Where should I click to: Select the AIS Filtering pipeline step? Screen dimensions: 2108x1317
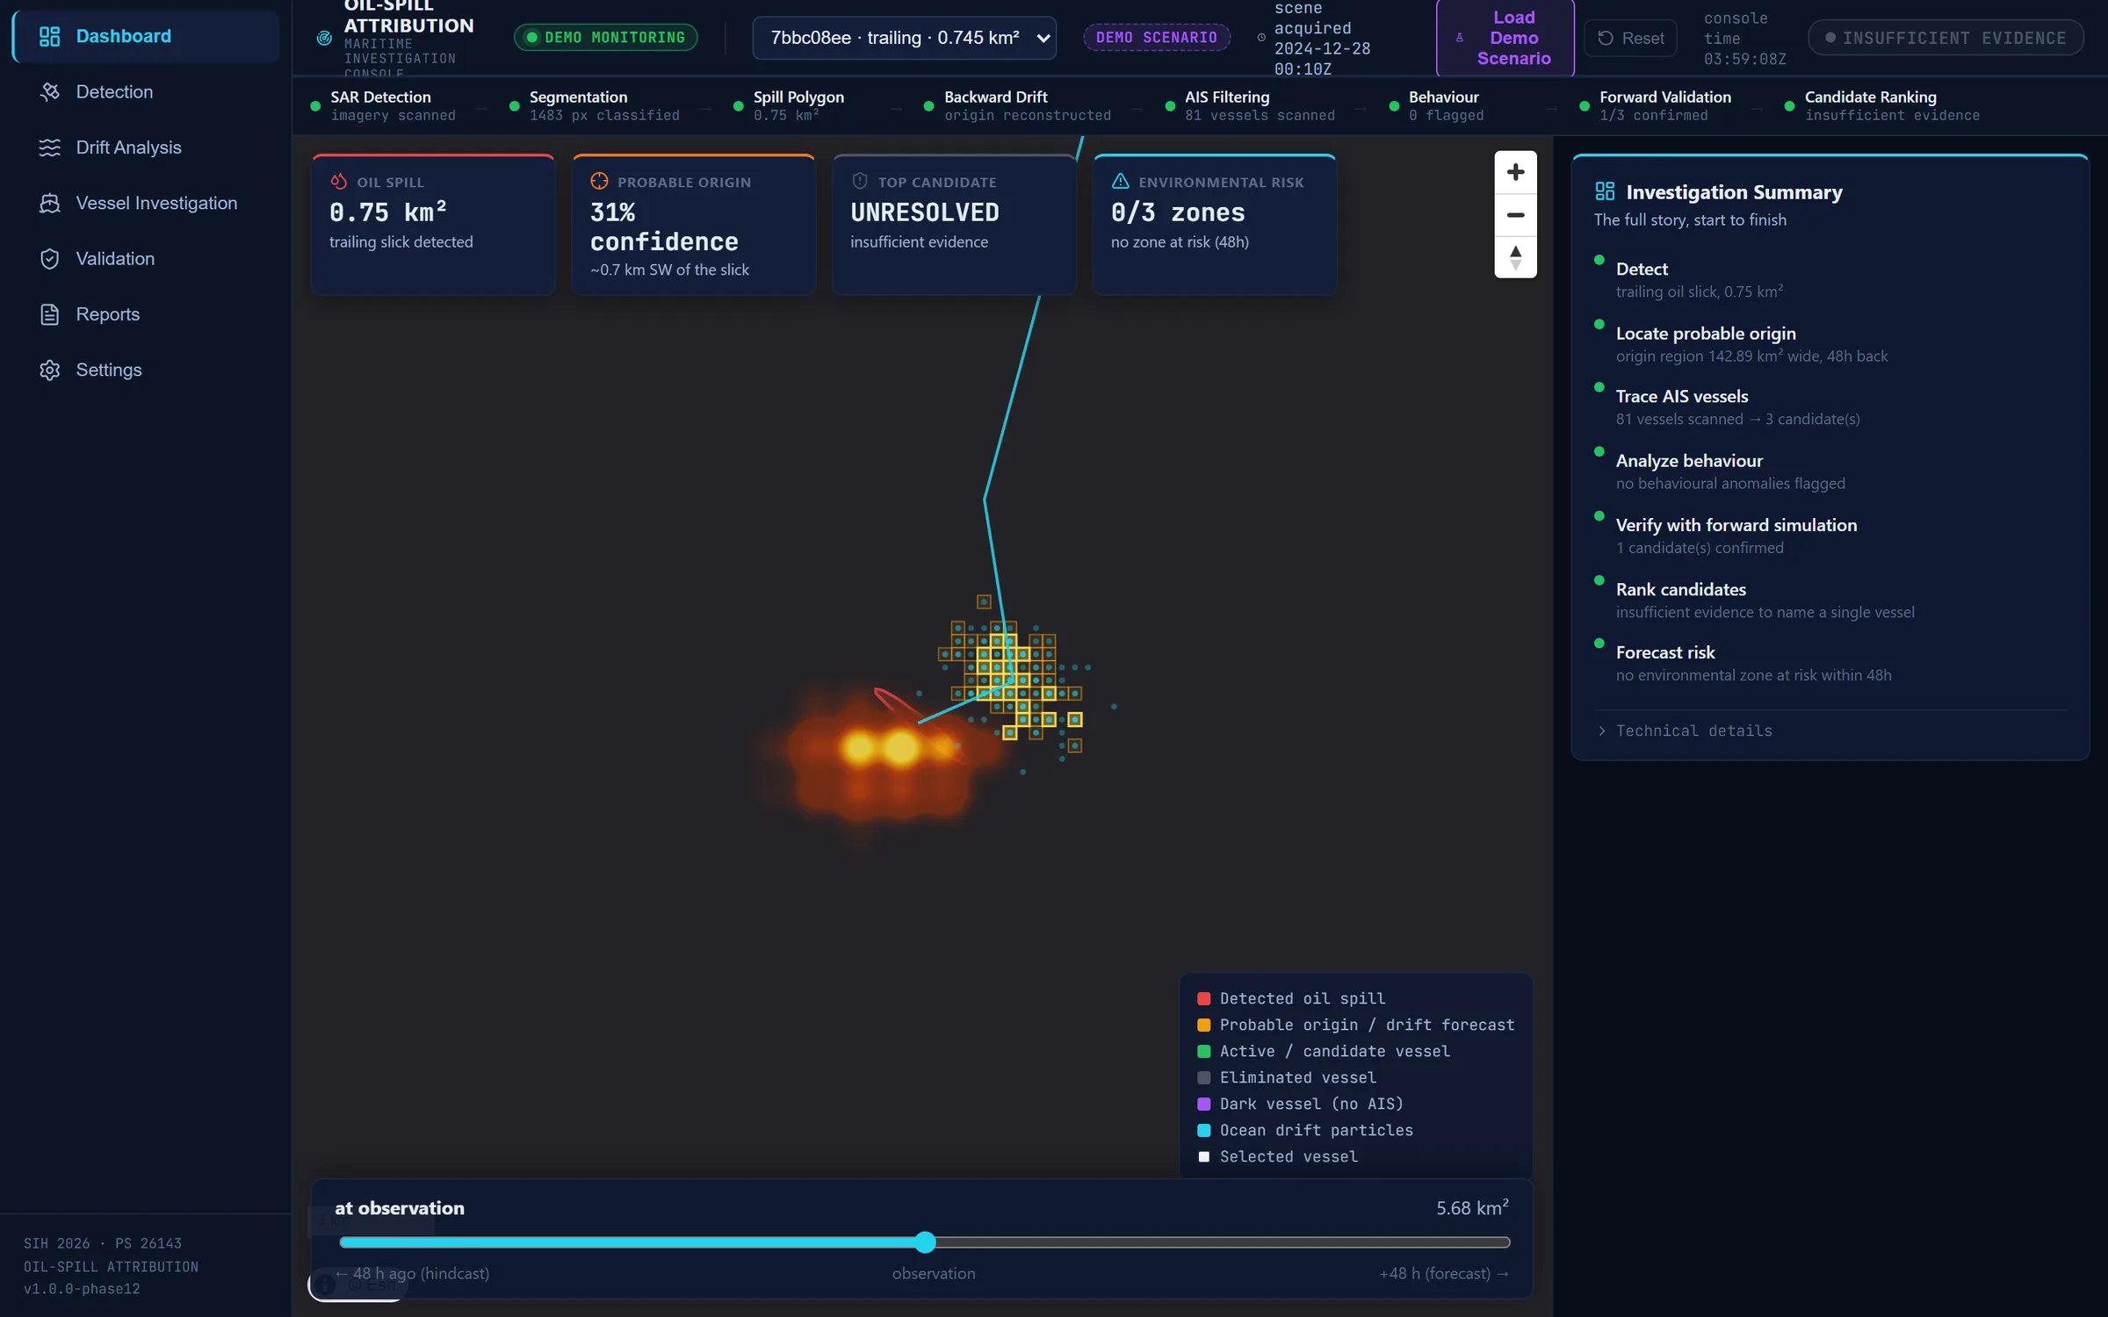pyautogui.click(x=1249, y=105)
